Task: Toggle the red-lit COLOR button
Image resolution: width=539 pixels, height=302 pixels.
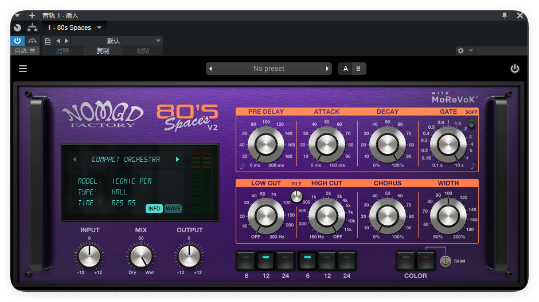Action: tap(425, 260)
